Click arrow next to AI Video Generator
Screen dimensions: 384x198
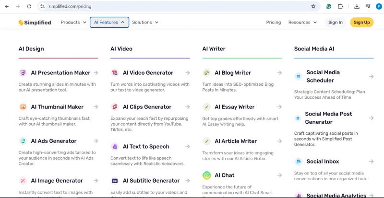[x=188, y=73]
